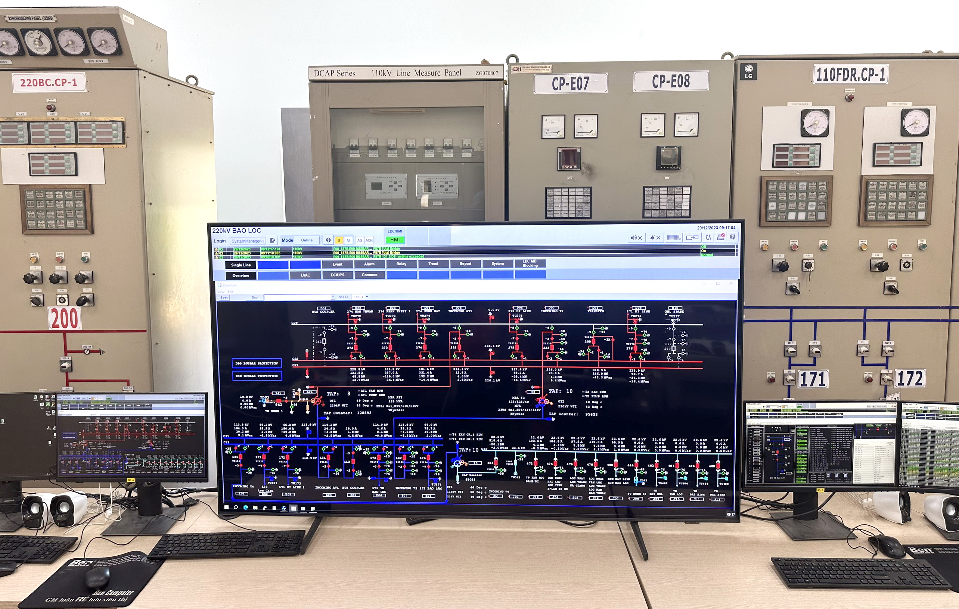The height and width of the screenshot is (609, 959).
Task: Open the Relay tab
Action: coord(401,264)
